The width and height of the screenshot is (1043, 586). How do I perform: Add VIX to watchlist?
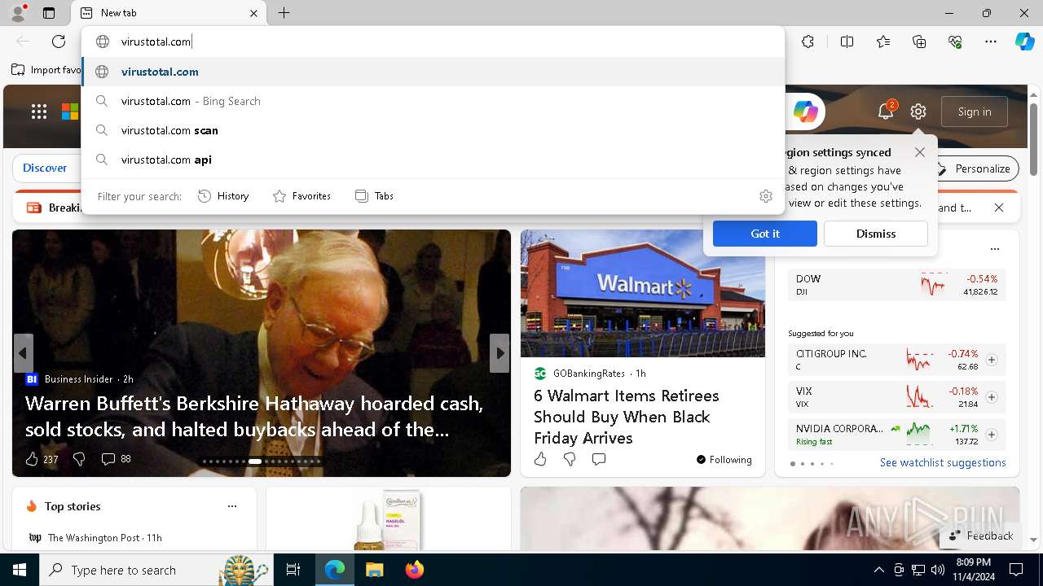(992, 397)
